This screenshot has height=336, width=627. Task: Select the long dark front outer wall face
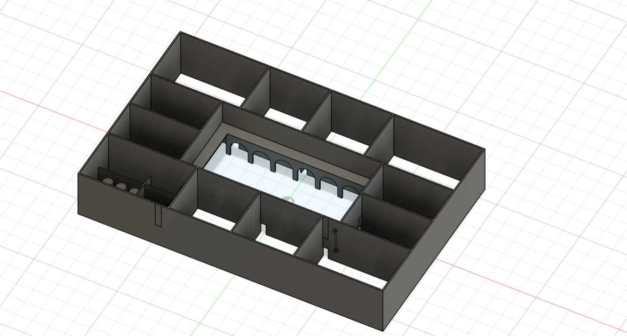click(230, 253)
